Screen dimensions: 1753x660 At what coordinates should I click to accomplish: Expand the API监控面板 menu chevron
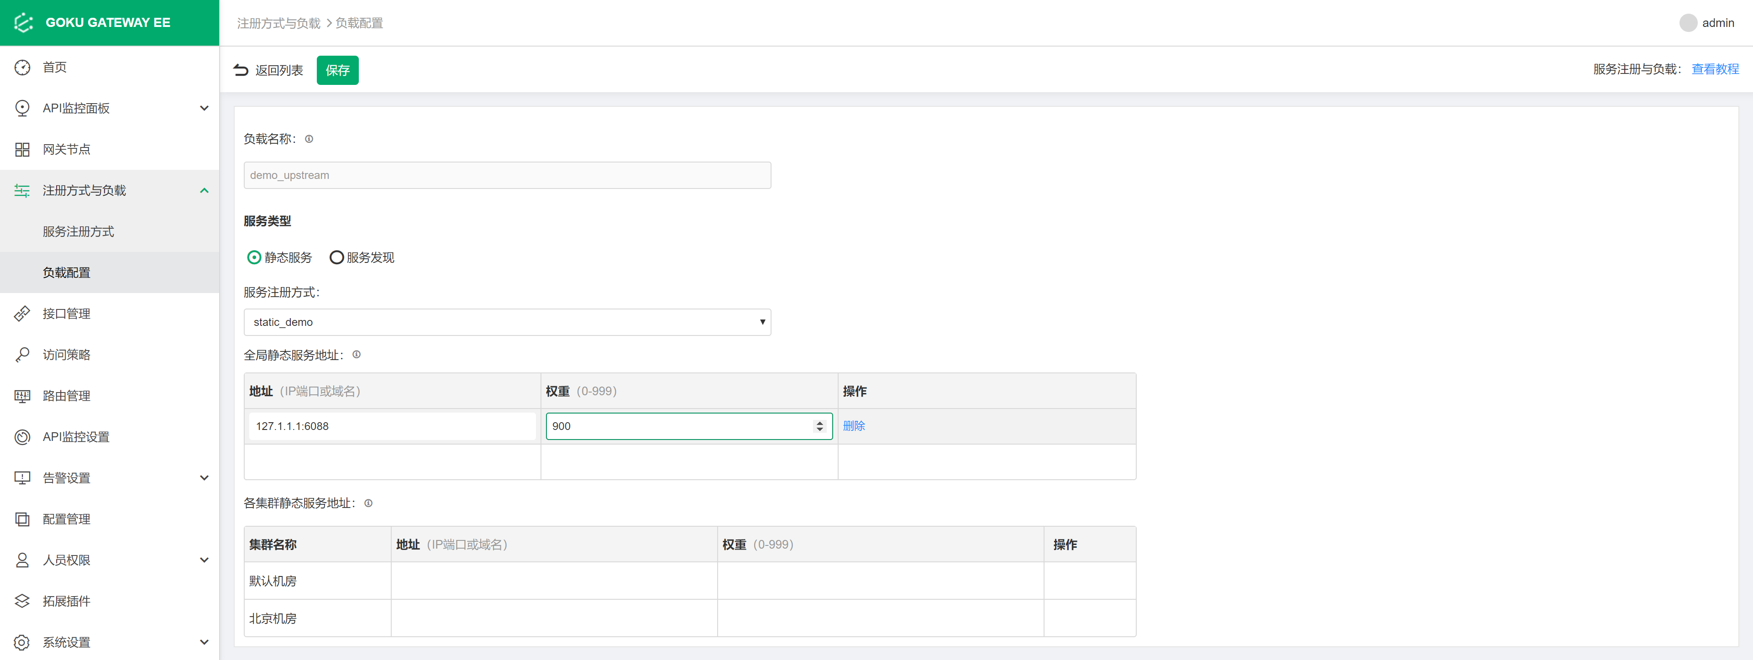coord(204,108)
